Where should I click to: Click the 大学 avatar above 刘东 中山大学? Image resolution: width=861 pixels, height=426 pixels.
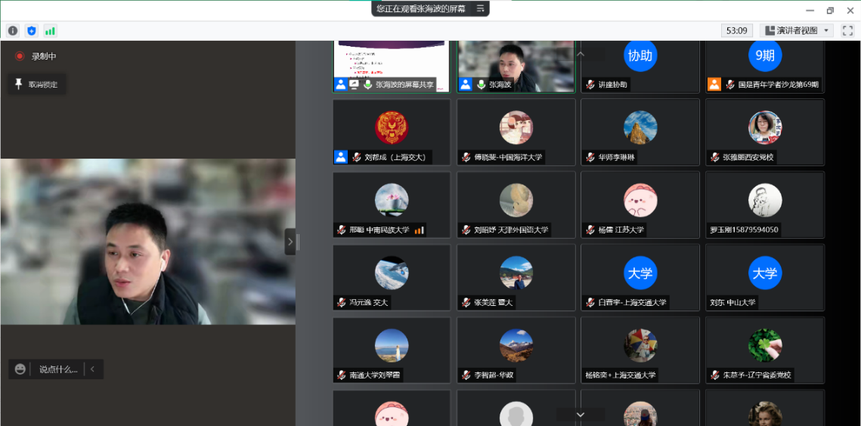[x=765, y=273]
